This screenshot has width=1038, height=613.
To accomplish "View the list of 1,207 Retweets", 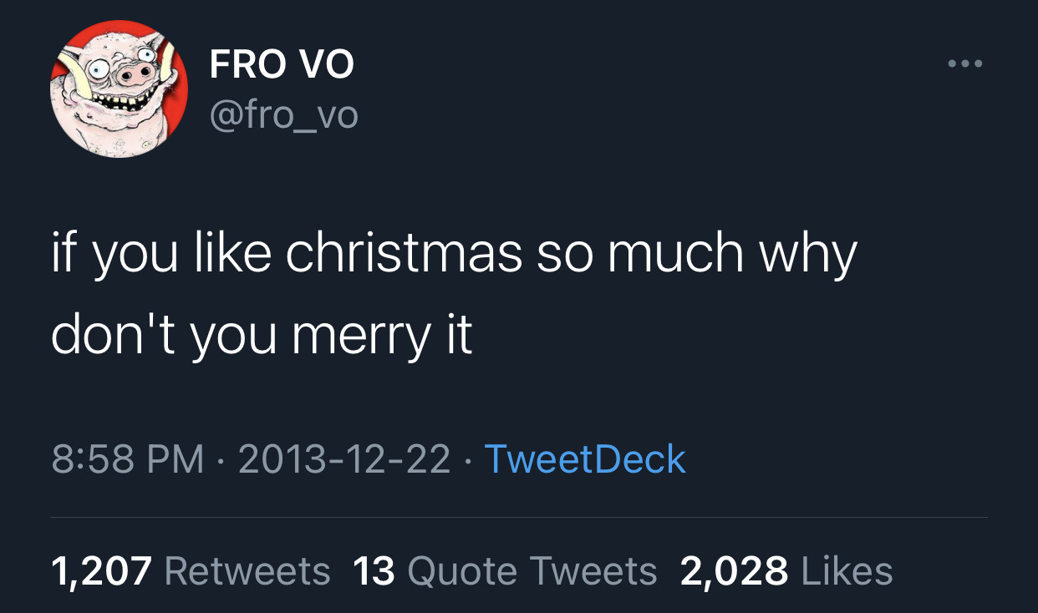I will point(191,571).
